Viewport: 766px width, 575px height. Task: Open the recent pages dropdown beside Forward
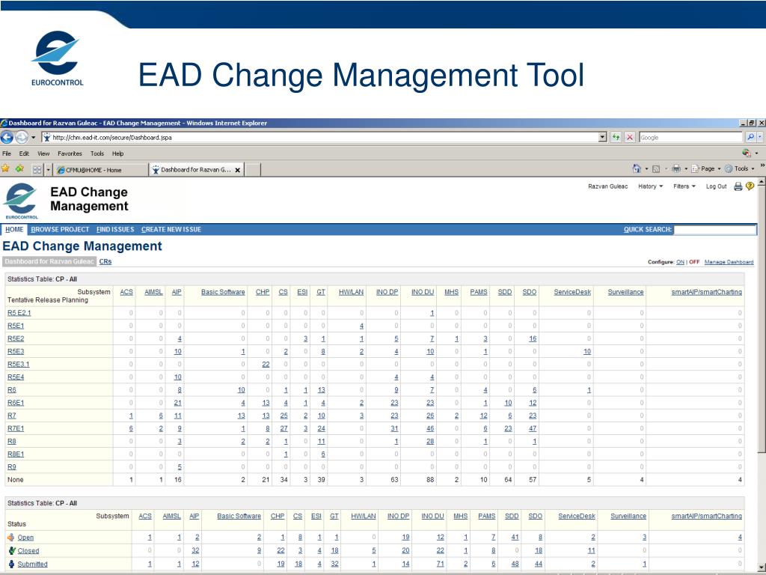[x=33, y=138]
